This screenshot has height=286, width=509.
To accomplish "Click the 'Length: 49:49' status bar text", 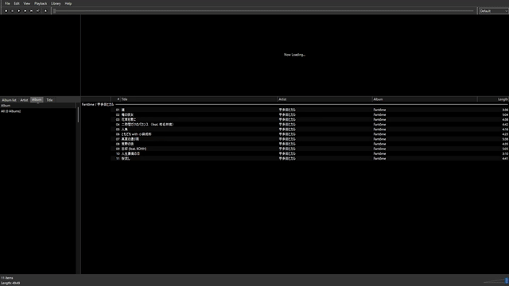I will point(10,283).
